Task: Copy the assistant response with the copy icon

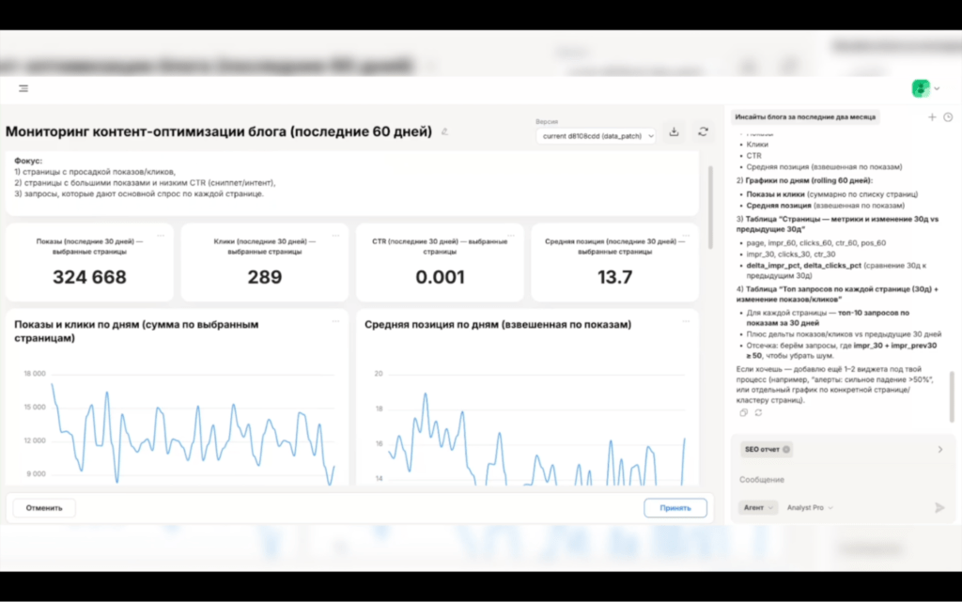Action: (743, 412)
